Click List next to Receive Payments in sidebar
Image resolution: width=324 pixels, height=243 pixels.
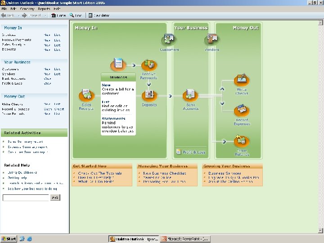[x=57, y=40]
